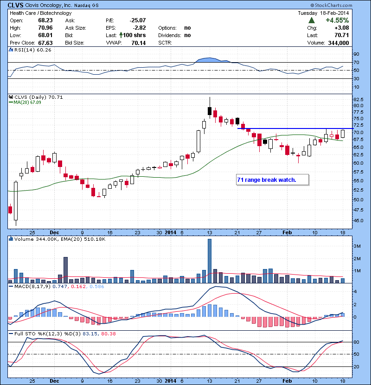The image size is (371, 385).
Task: Click the RSI indicator panel icon
Action: click(11, 50)
